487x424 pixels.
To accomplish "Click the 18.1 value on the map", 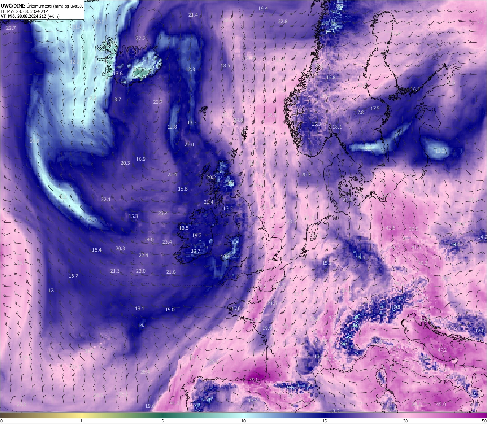I will [337, 127].
